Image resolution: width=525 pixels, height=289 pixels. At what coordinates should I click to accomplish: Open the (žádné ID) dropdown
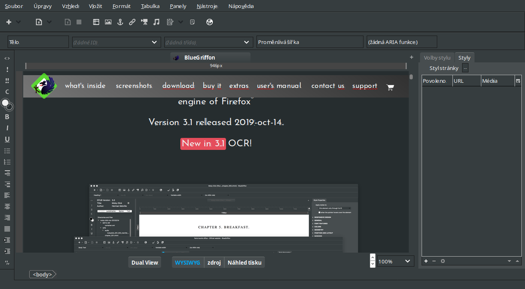point(116,42)
